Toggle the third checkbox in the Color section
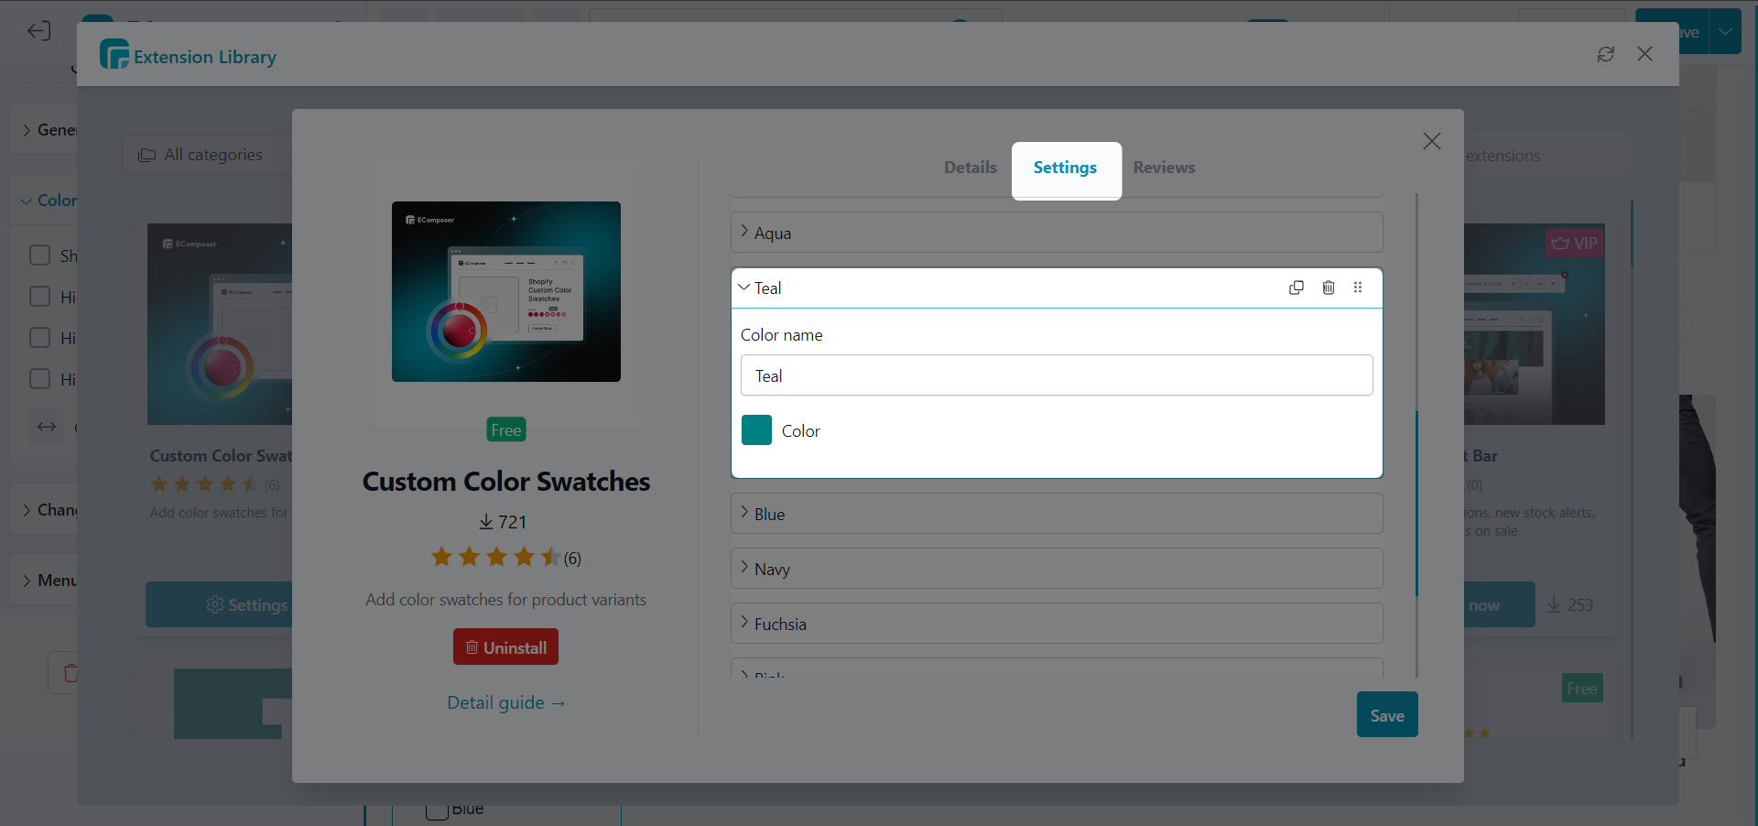 point(39,337)
